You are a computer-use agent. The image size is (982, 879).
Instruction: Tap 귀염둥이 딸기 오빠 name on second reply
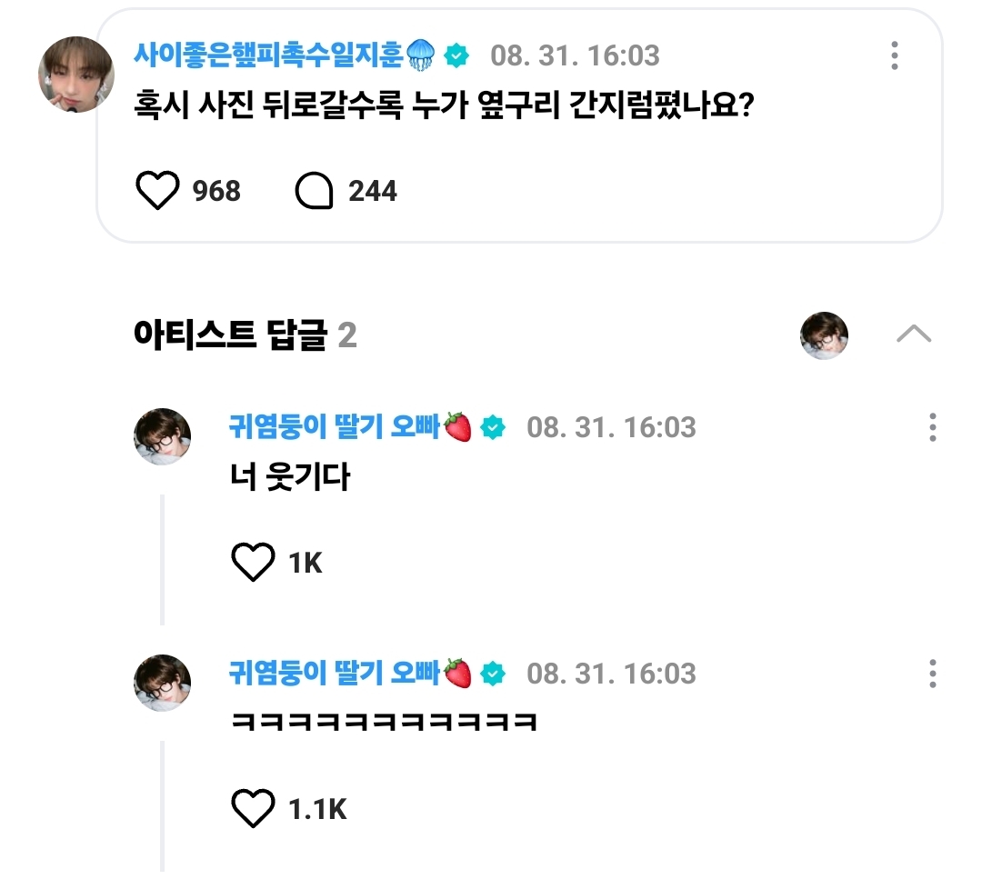point(336,674)
